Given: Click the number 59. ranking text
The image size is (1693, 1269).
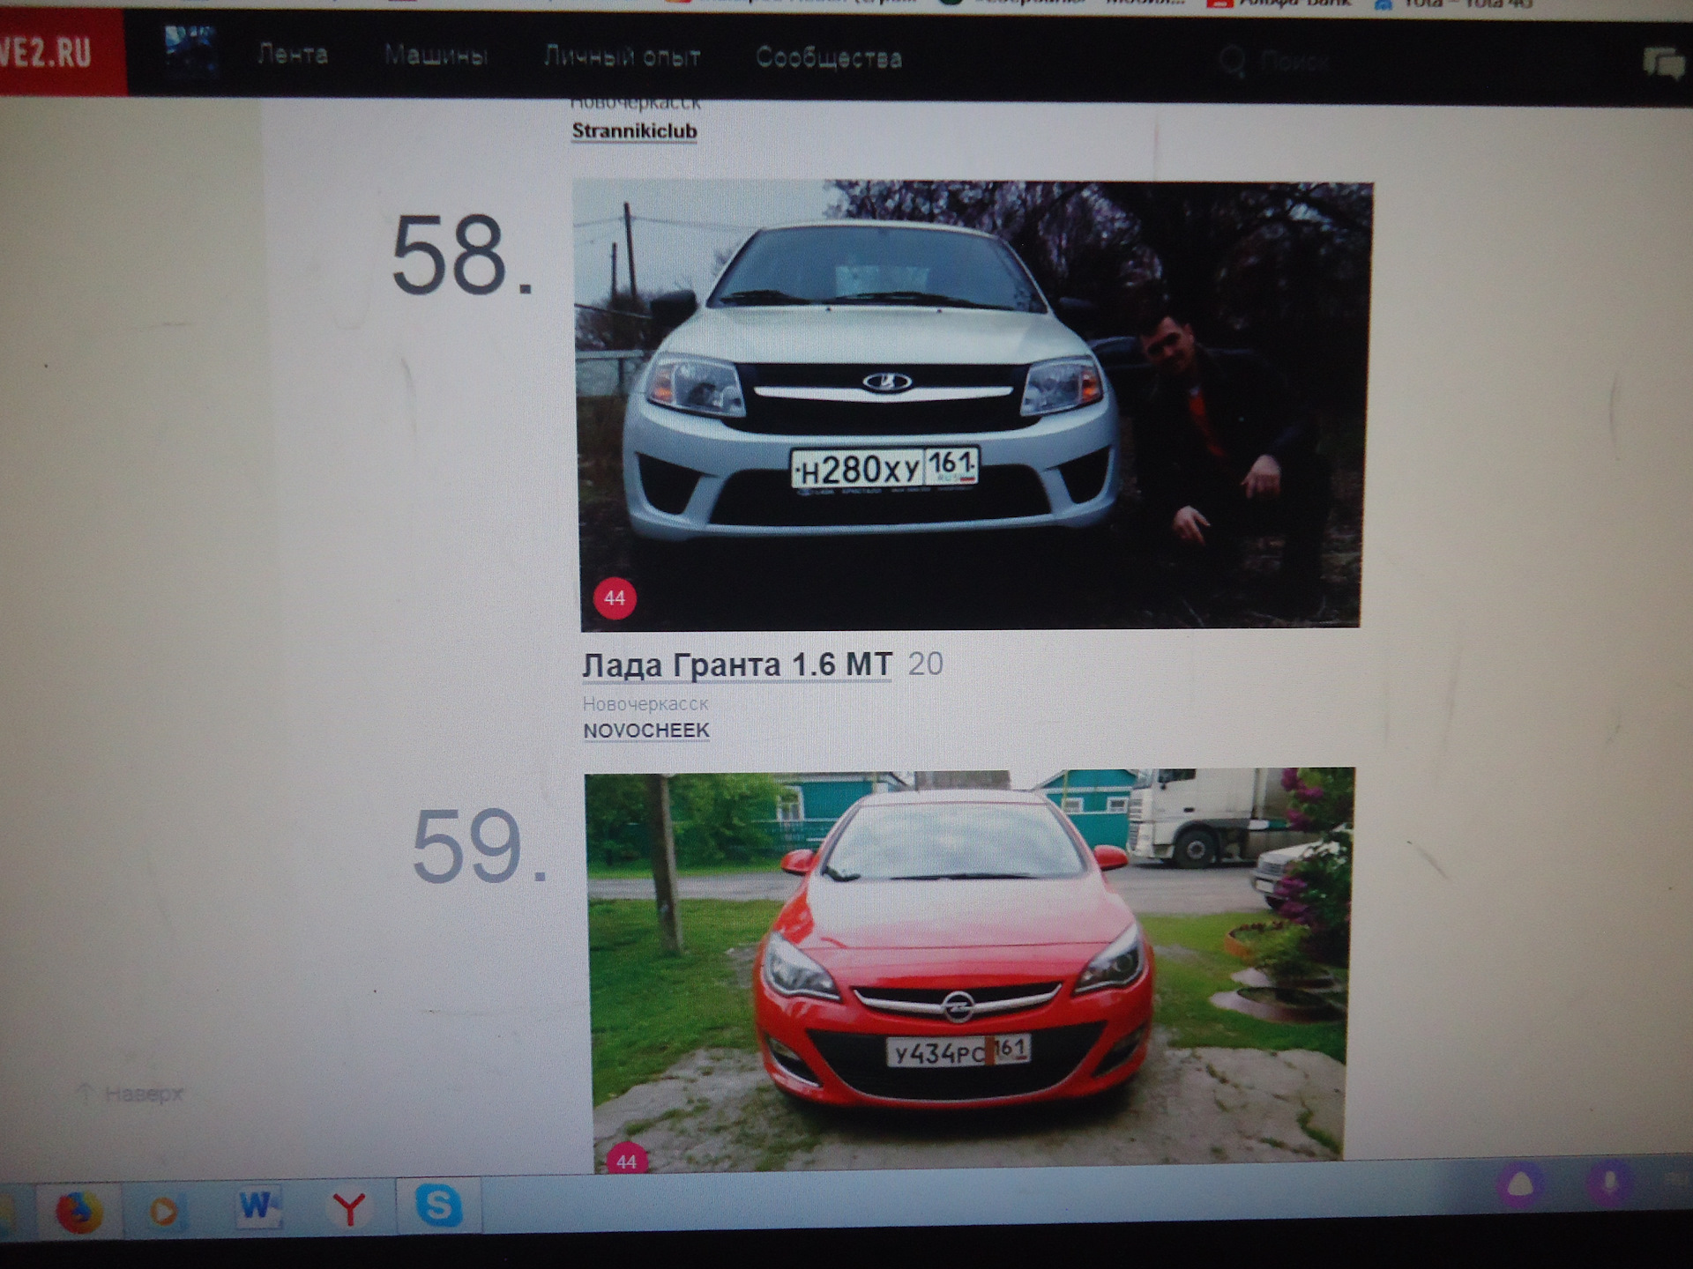Looking at the screenshot, I should tap(480, 847).
